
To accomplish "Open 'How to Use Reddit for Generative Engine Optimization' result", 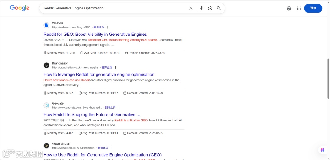I will [102, 155].
